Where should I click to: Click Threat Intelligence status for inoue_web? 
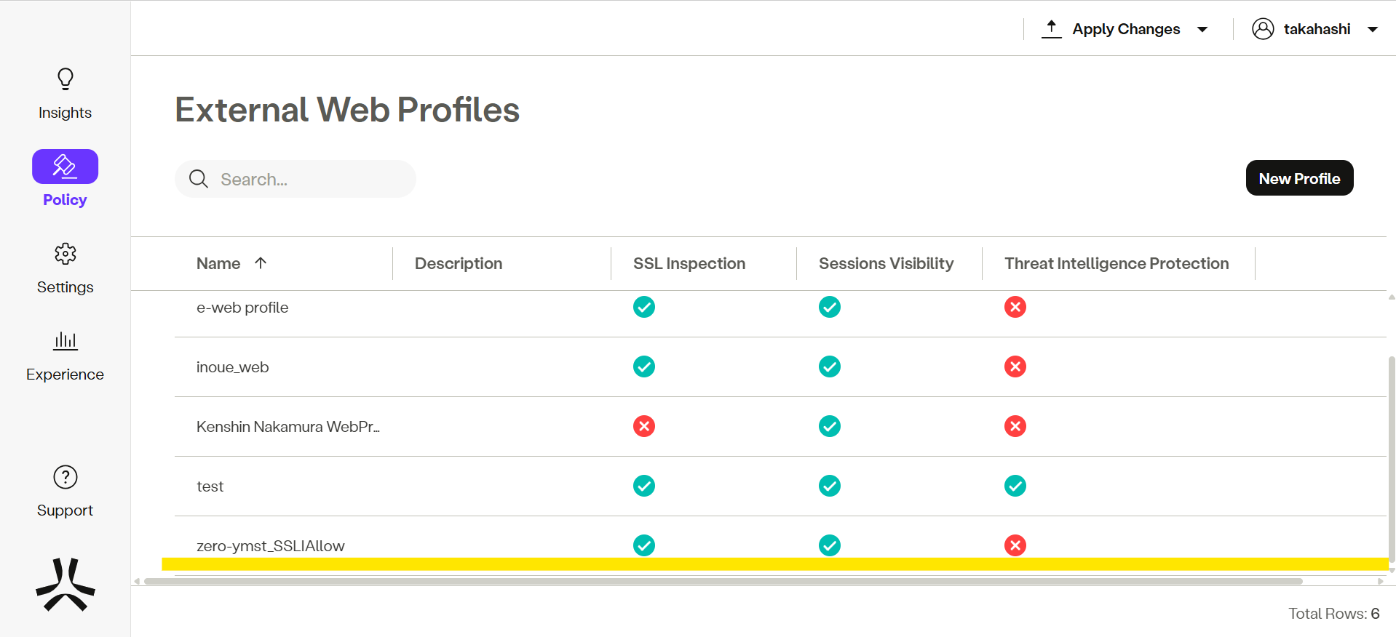tap(1015, 366)
